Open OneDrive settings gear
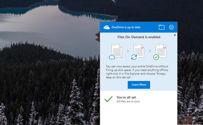Image resolution: width=203 pixels, height=125 pixels. coord(171,27)
